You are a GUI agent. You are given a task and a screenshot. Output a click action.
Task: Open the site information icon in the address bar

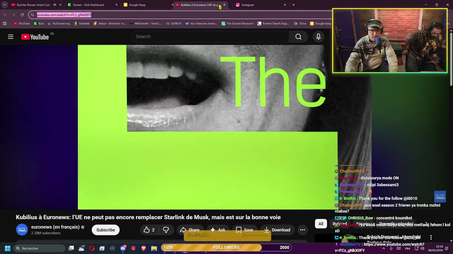[32, 15]
